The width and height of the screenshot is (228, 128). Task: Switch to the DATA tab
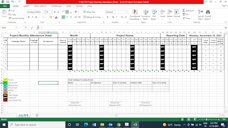pyautogui.click(x=69, y=6)
